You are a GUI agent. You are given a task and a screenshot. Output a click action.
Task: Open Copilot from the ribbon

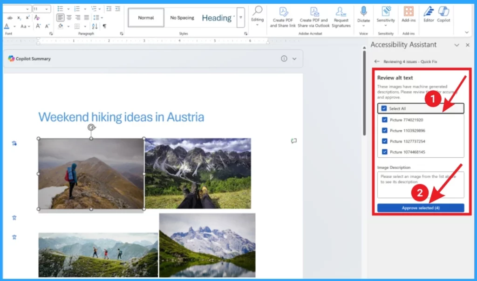[x=443, y=14]
